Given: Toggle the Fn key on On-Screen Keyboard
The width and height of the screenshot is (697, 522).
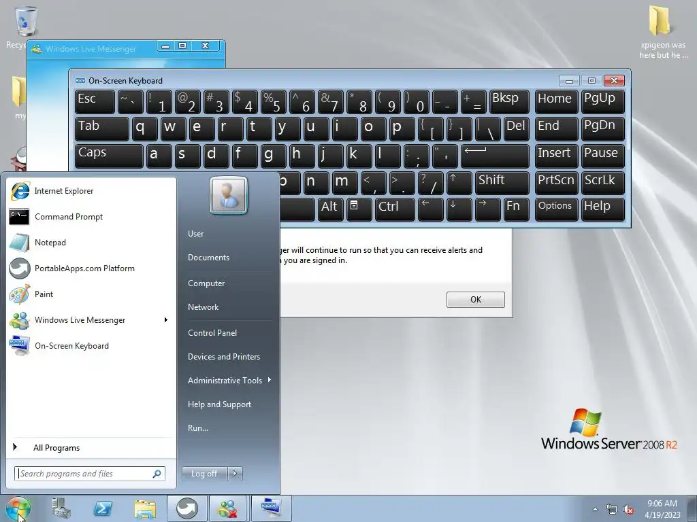Looking at the screenshot, I should [x=517, y=210].
